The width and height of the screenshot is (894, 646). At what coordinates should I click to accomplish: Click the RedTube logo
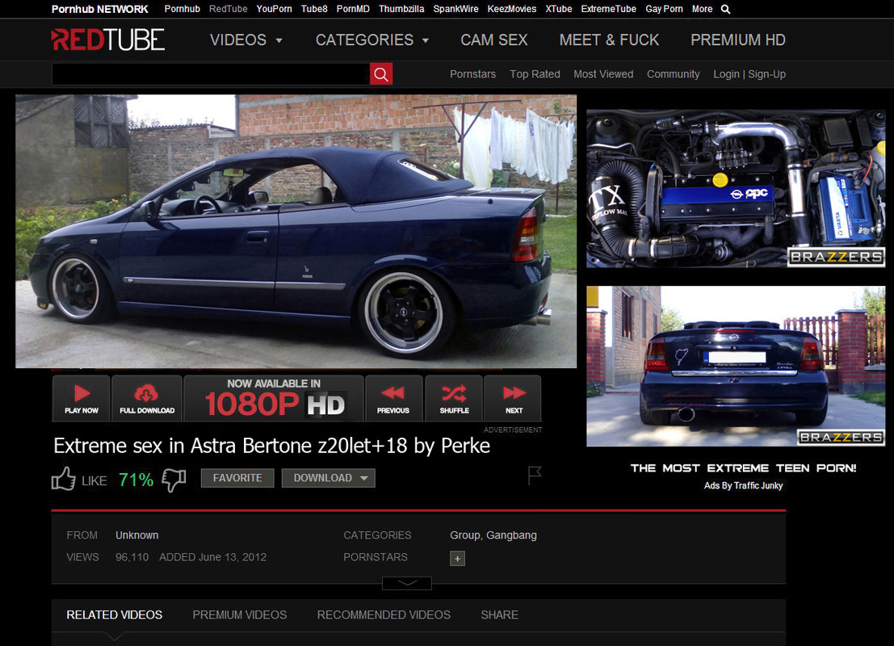(x=107, y=40)
